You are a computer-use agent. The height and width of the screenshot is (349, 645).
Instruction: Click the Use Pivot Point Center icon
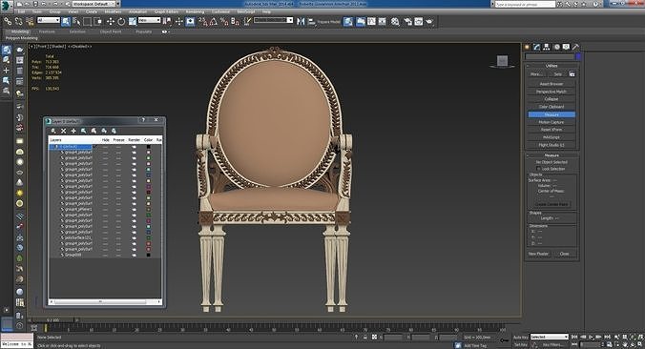(168, 21)
